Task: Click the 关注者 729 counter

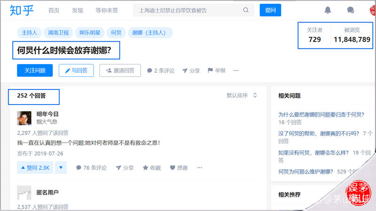Action: click(314, 35)
